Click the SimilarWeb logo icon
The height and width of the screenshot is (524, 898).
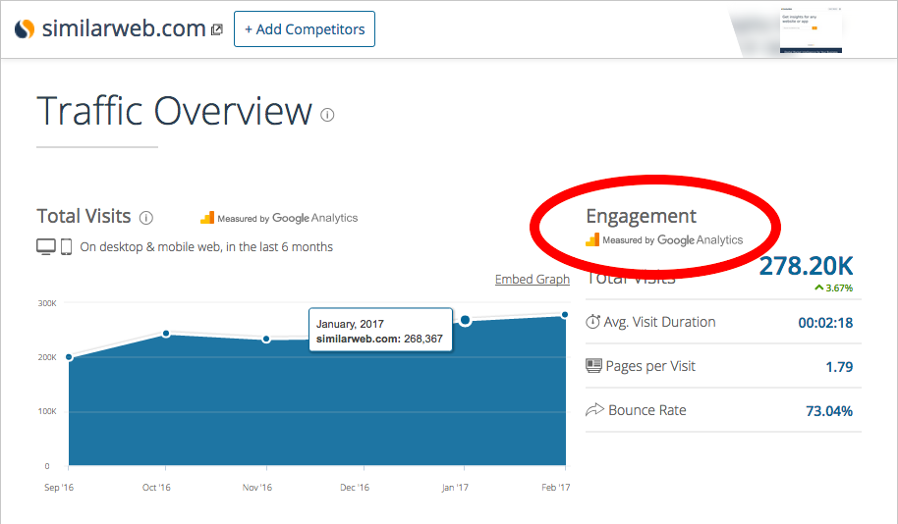tap(24, 28)
